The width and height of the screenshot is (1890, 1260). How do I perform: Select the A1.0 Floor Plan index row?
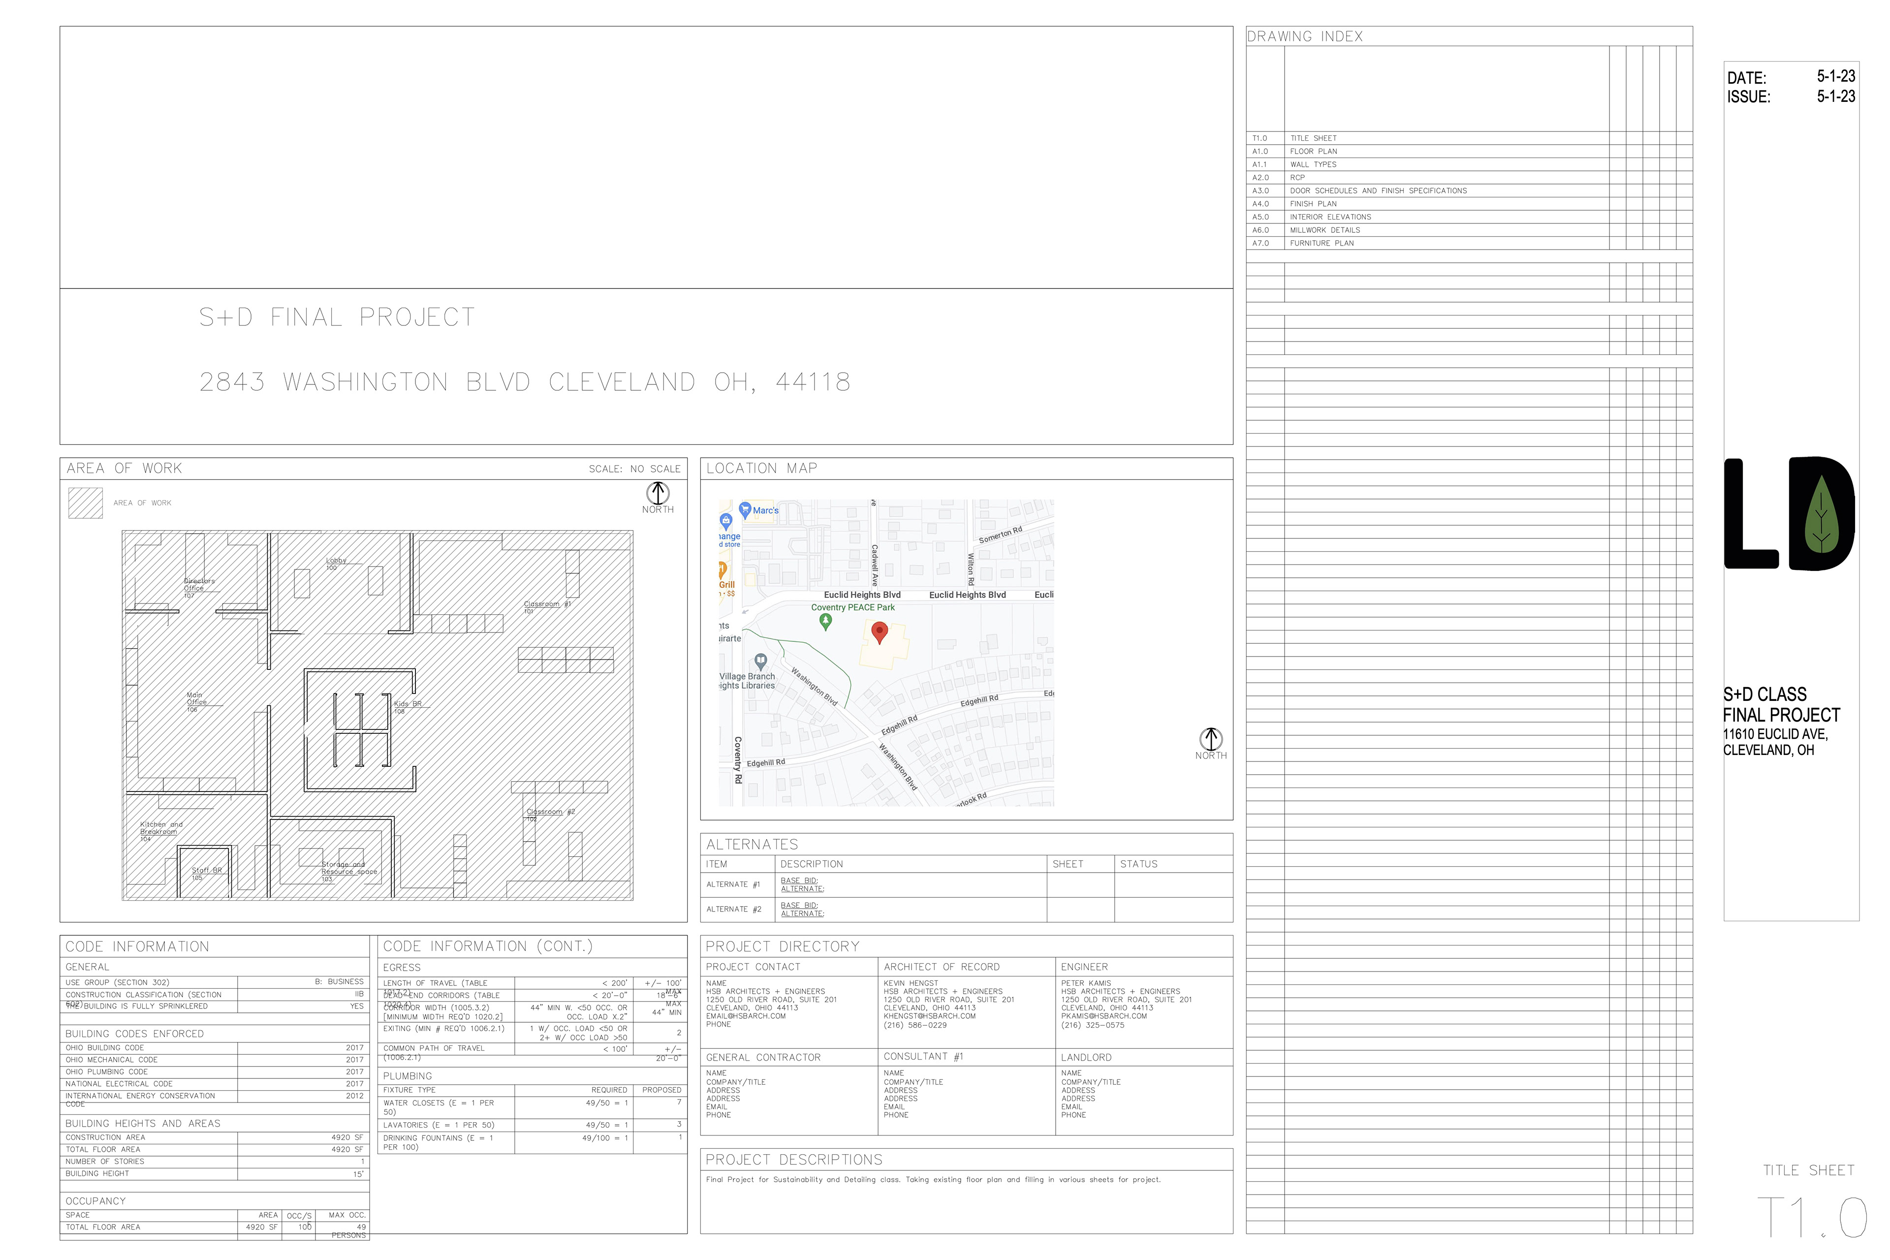(x=1313, y=151)
